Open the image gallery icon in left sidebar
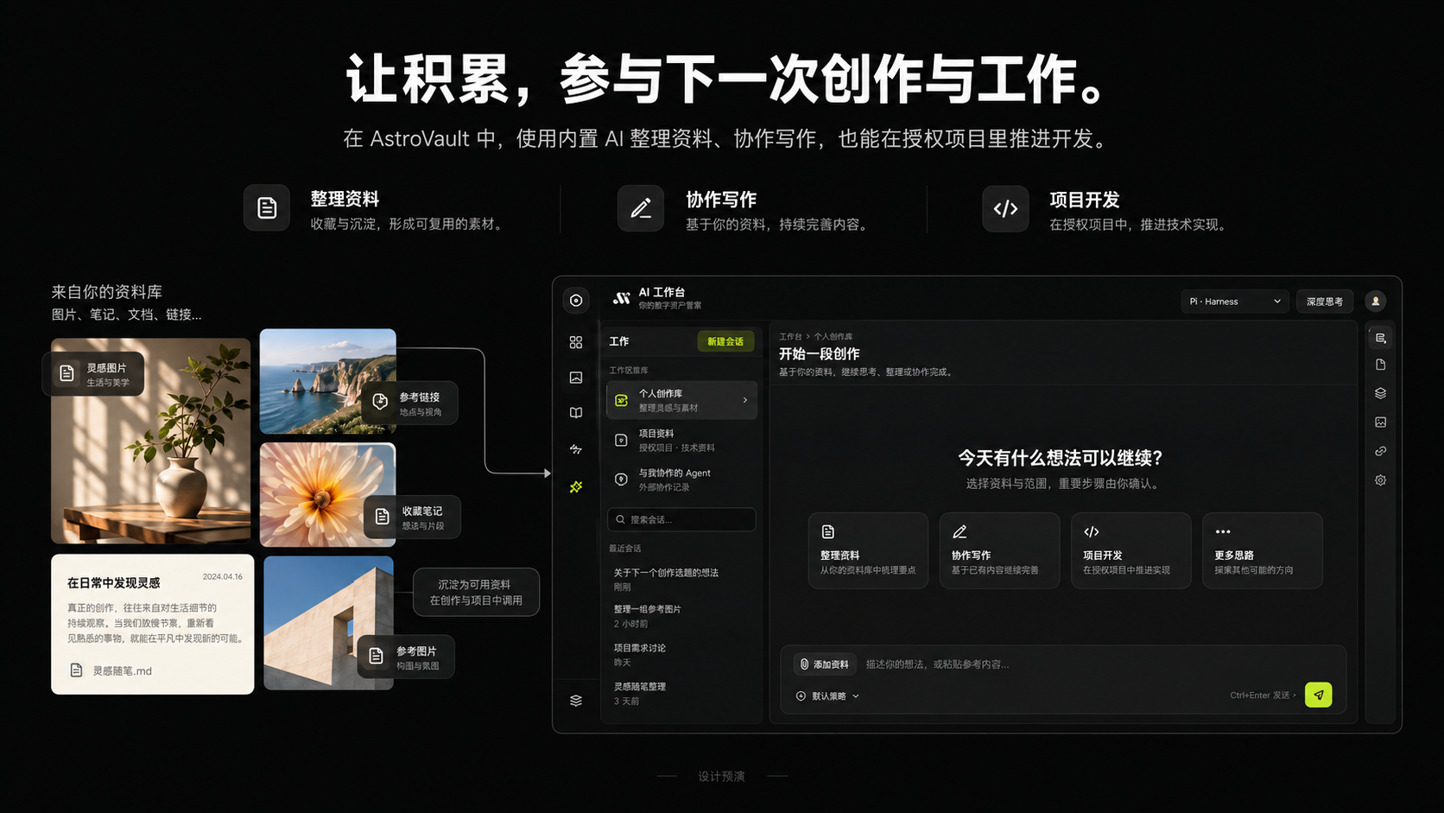The height and width of the screenshot is (813, 1444). pos(576,378)
